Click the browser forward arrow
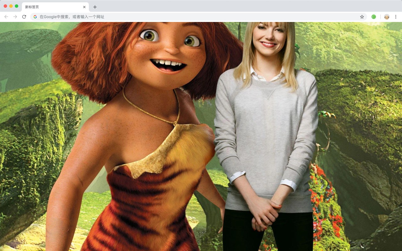Image resolution: width=402 pixels, height=251 pixels. pyautogui.click(x=15, y=17)
